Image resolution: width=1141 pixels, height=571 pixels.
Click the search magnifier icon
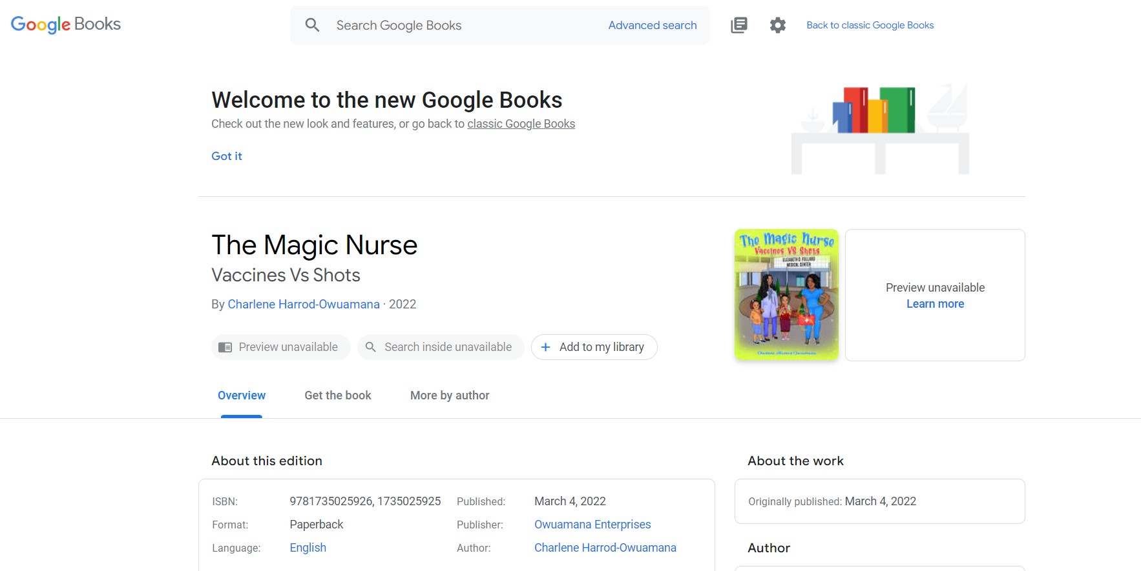(x=312, y=25)
